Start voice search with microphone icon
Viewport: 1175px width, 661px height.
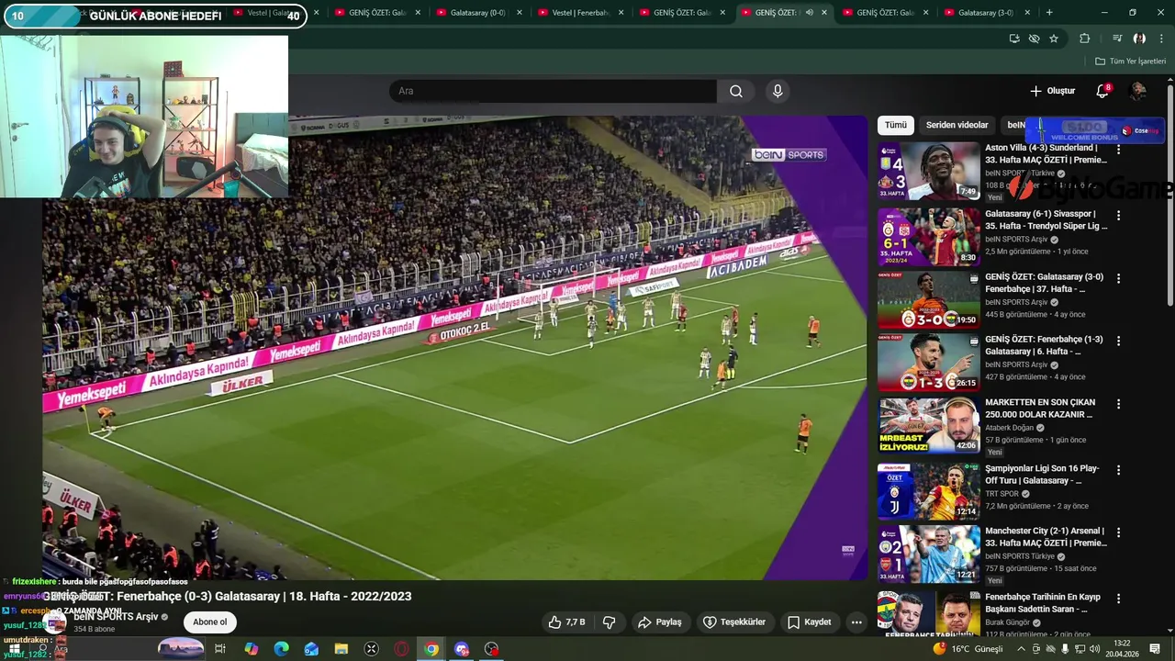click(778, 91)
